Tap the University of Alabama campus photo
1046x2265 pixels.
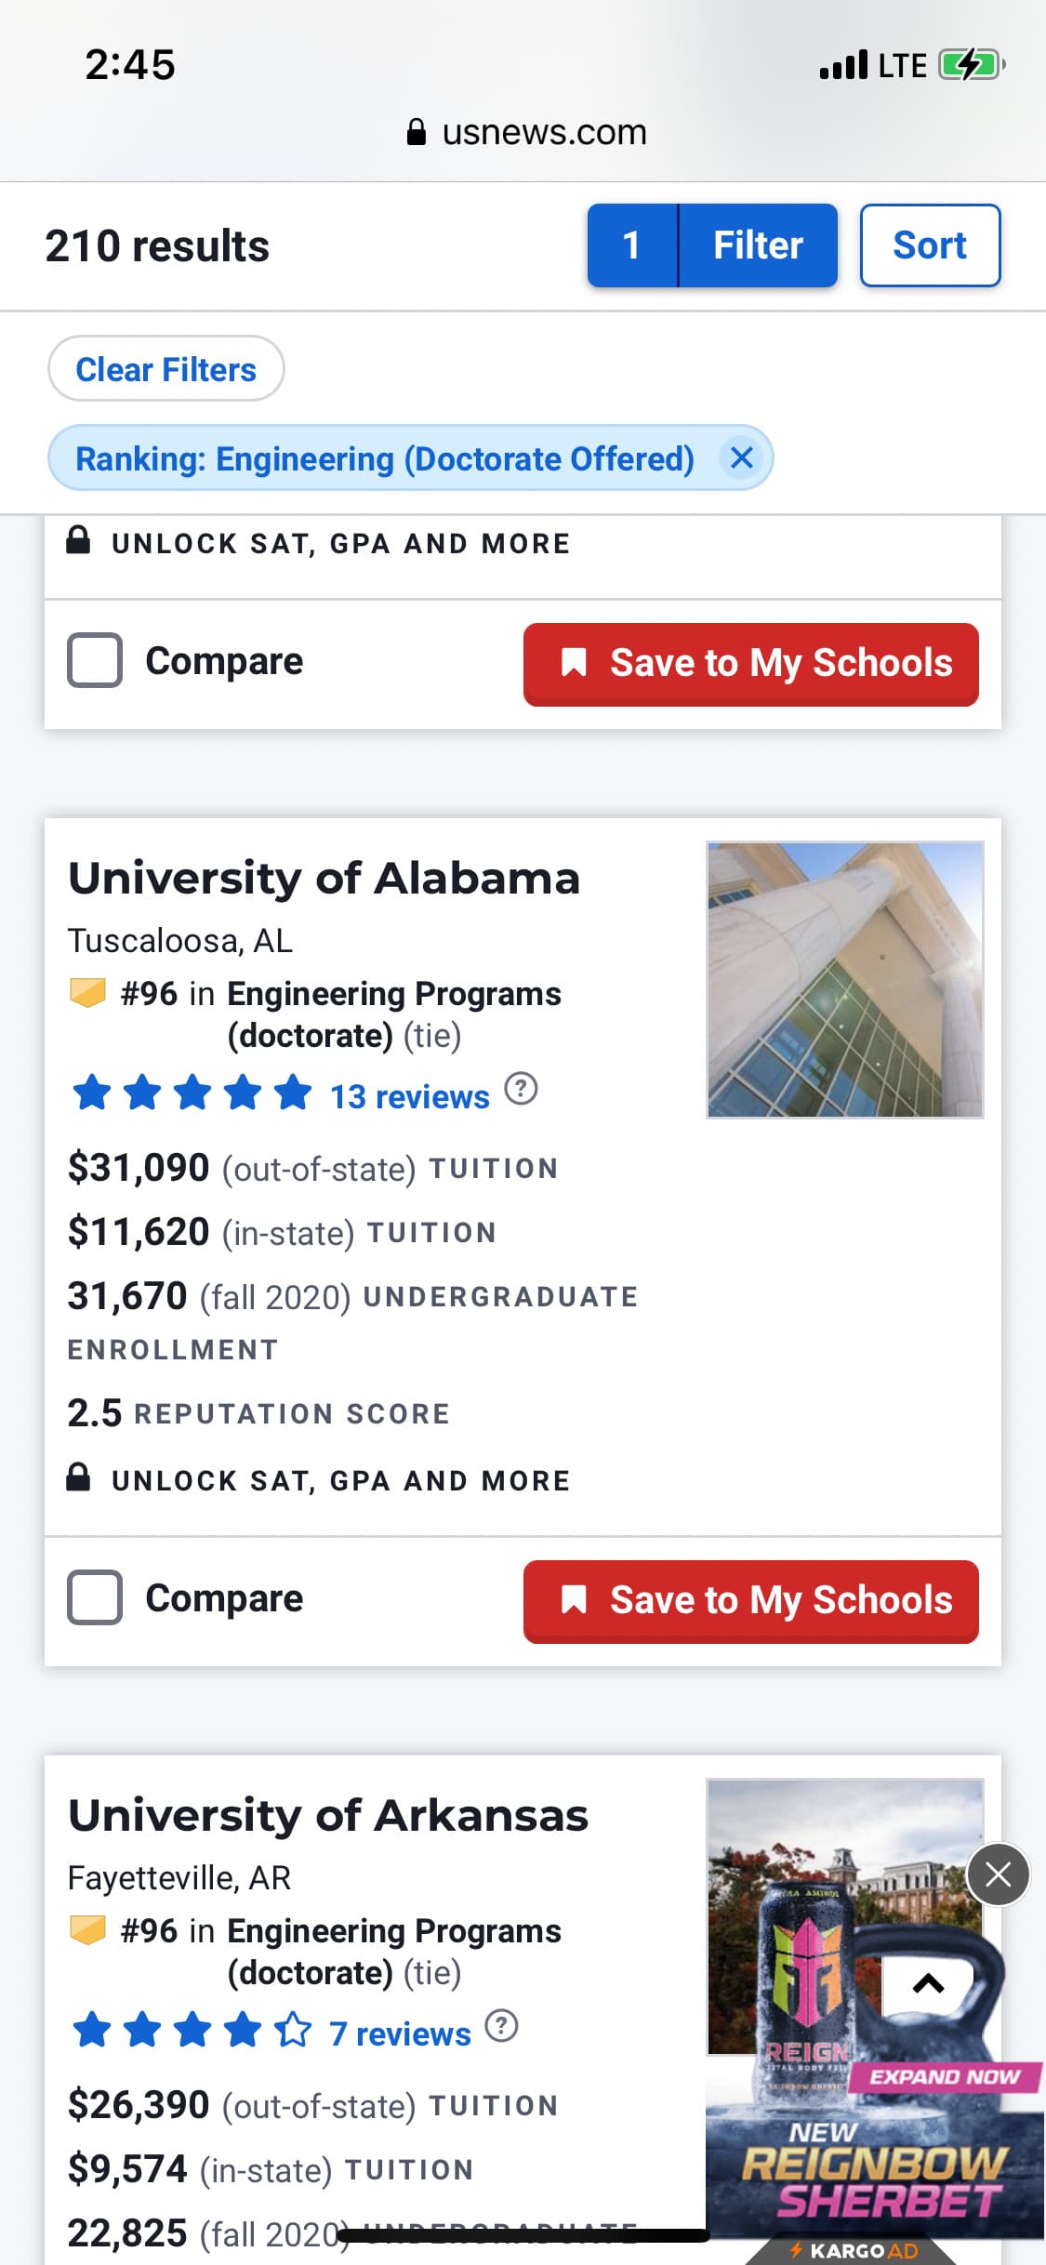click(844, 979)
